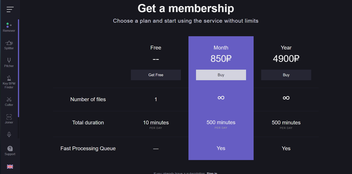
Task: Click the Number of files row label
Action: 88,99
